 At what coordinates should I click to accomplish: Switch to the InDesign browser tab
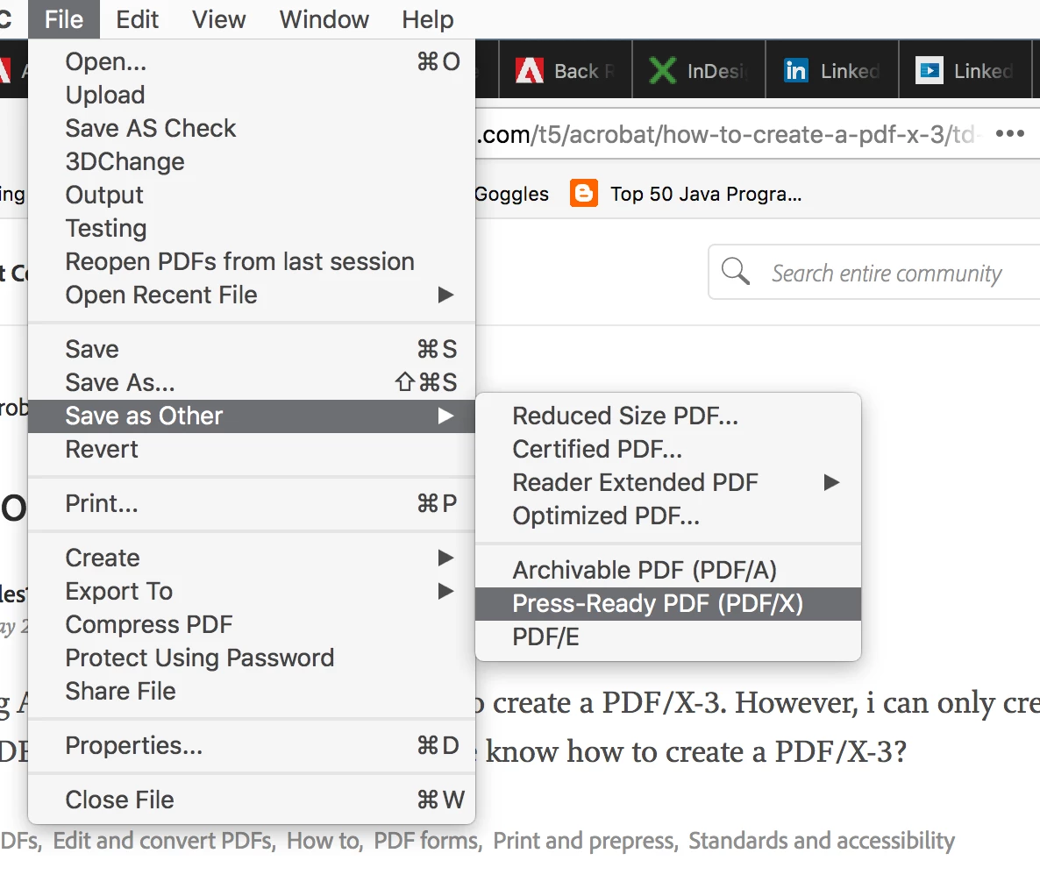click(699, 69)
